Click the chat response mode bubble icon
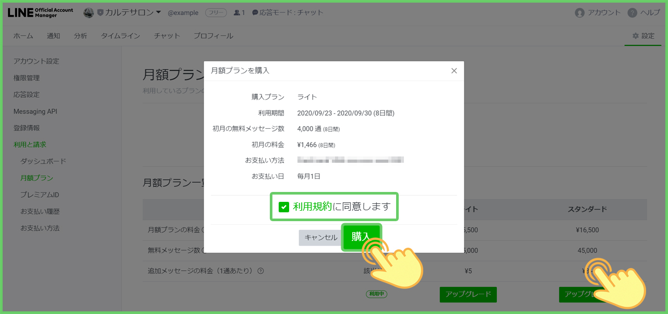The height and width of the screenshot is (314, 668). tap(255, 13)
